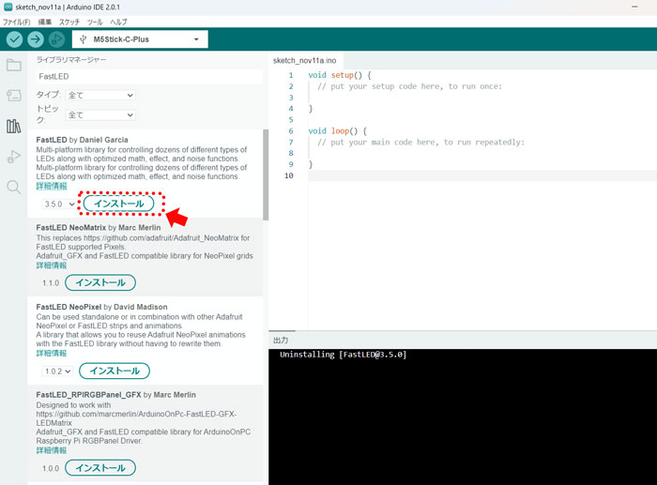Open the ツール menu

pos(95,23)
